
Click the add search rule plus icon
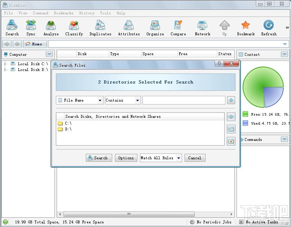tap(231, 101)
